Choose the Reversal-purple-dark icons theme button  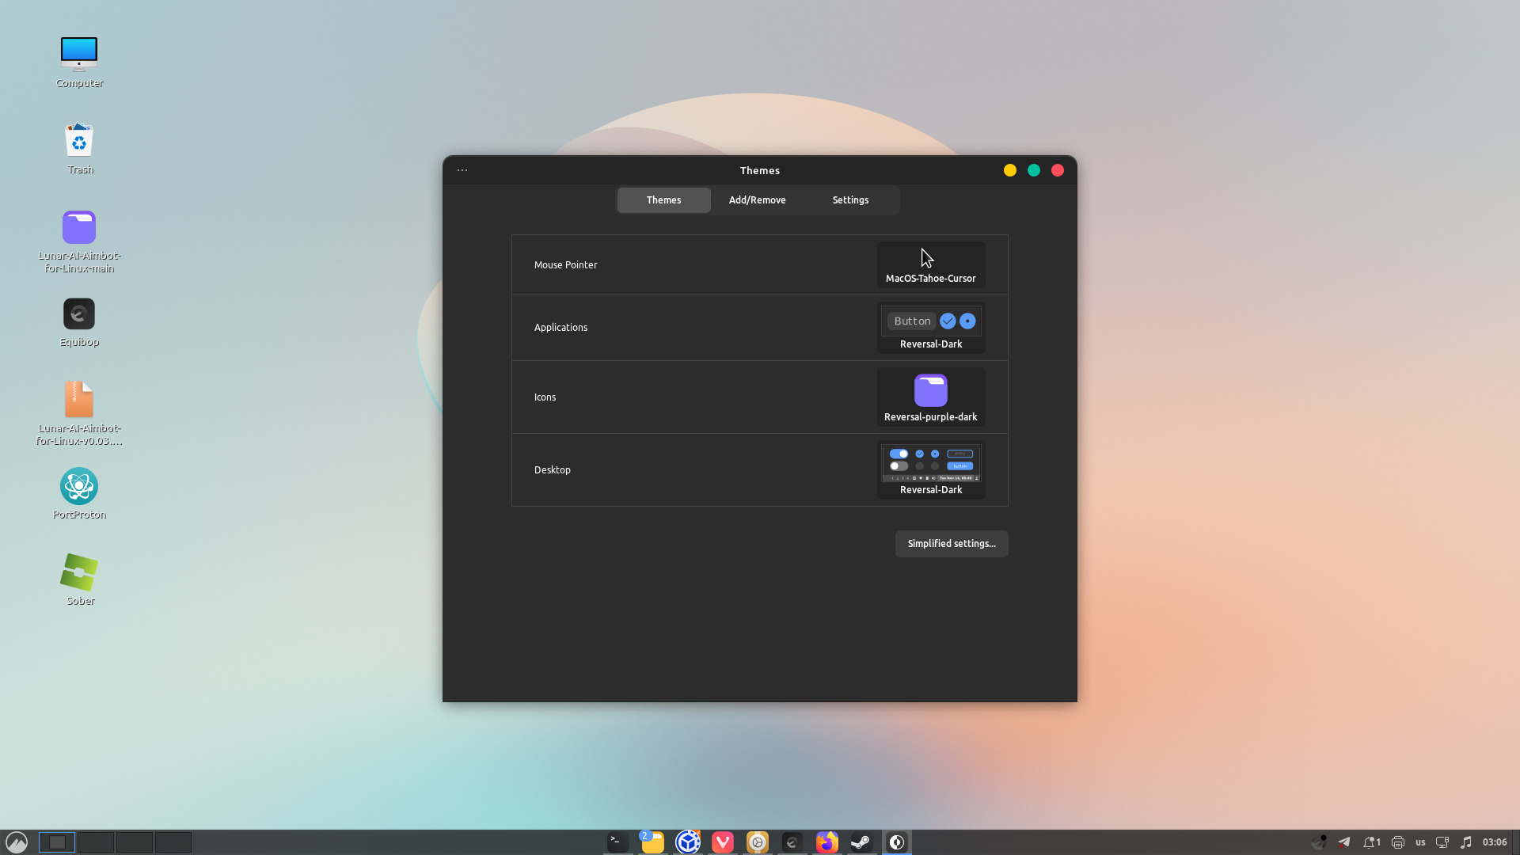click(x=930, y=397)
